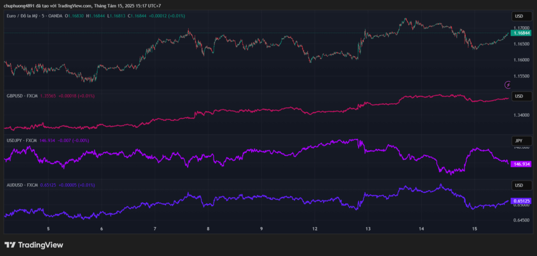
Task: Click the GBPUSD · FXCM legend label
Action: [x=23, y=96]
